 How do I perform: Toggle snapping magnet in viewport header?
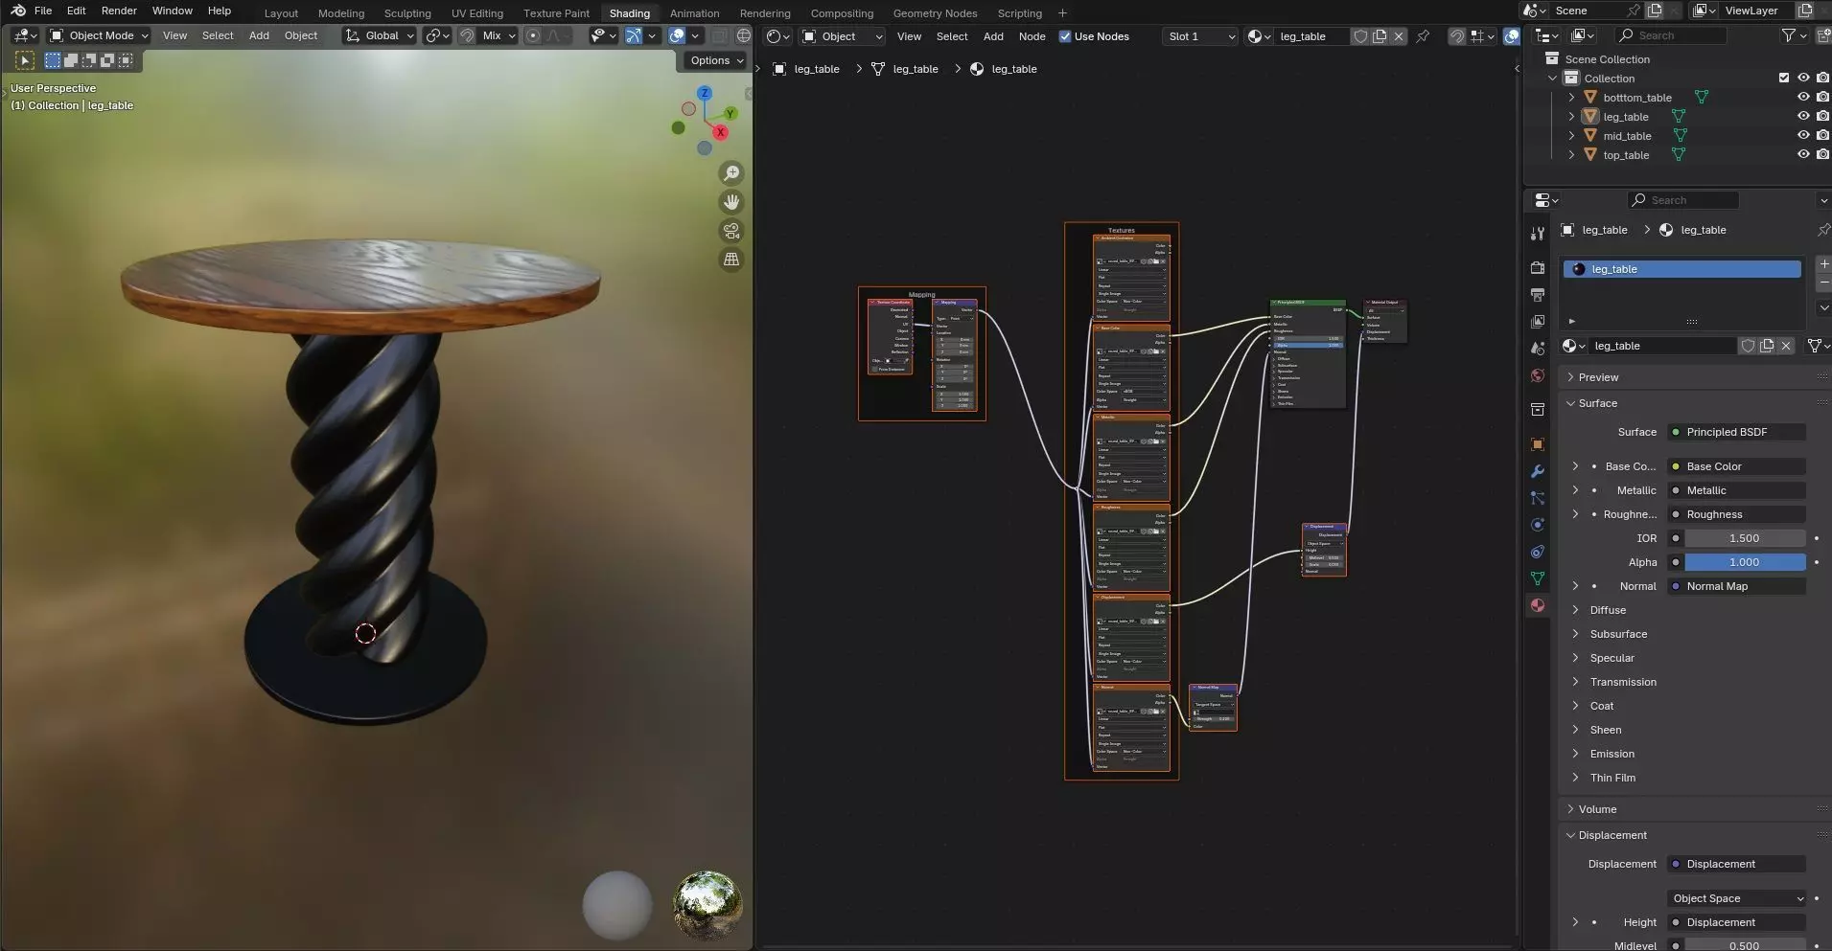click(x=467, y=35)
